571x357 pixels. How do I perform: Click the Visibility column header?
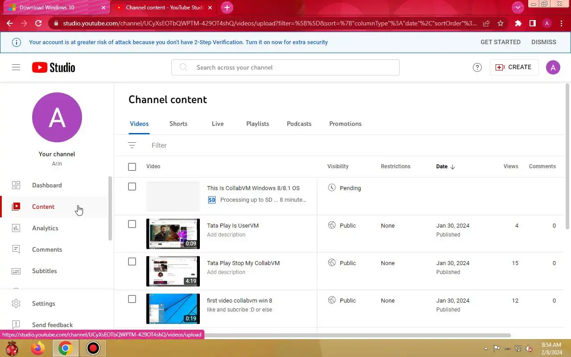tap(338, 166)
